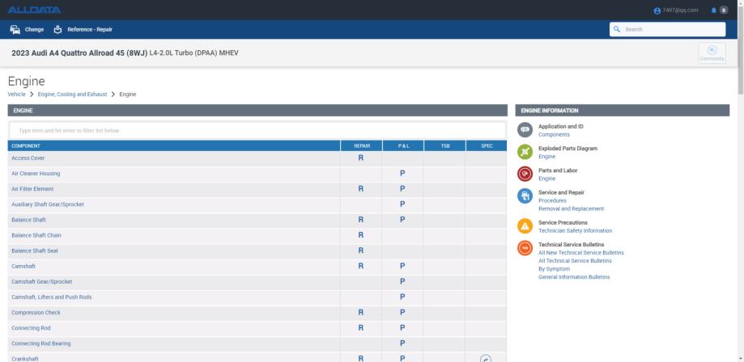Click the Technical Service Bulletins icon
Screen dimensions: 744x362
525,248
